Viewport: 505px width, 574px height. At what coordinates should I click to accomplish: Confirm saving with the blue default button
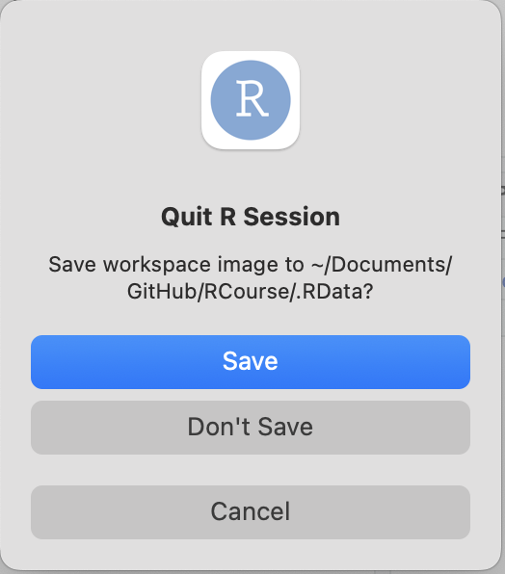tap(251, 362)
